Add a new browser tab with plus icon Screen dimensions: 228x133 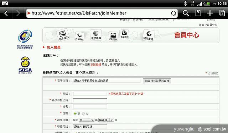(x=210, y=13)
